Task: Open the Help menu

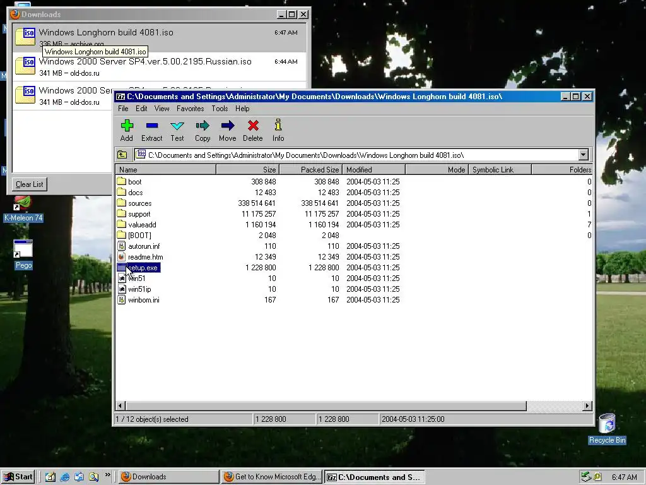Action: pos(242,109)
